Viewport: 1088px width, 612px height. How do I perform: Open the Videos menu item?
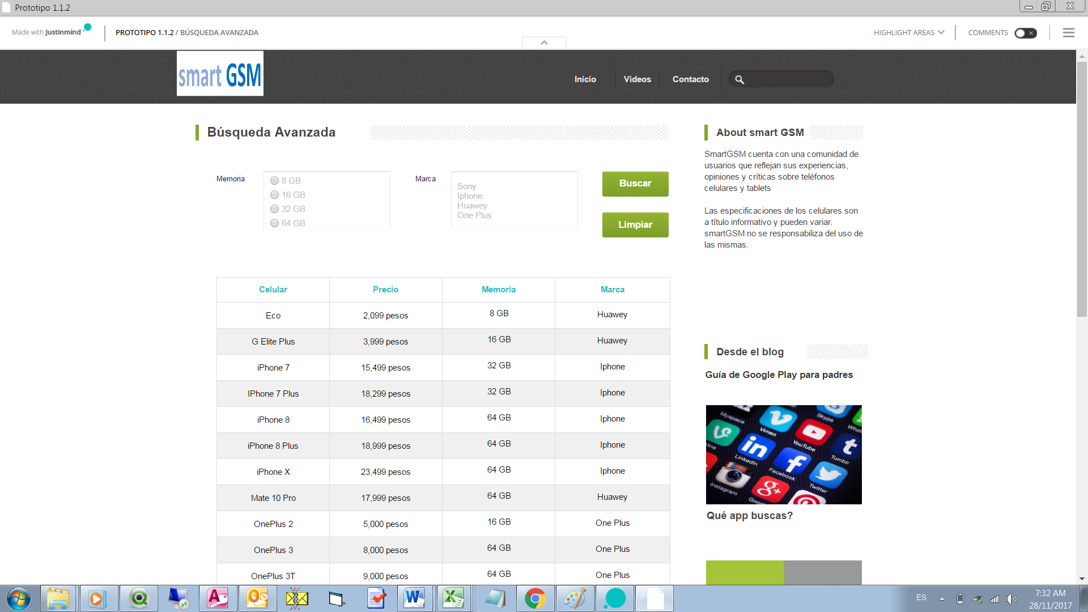click(x=637, y=79)
